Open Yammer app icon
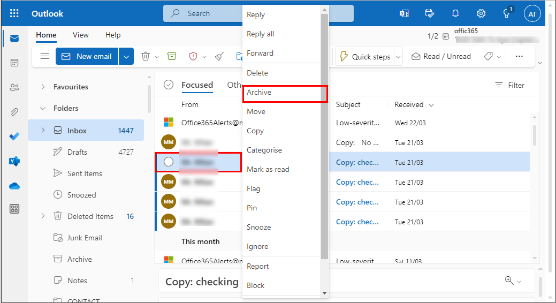This screenshot has width=556, height=303. coord(14,161)
